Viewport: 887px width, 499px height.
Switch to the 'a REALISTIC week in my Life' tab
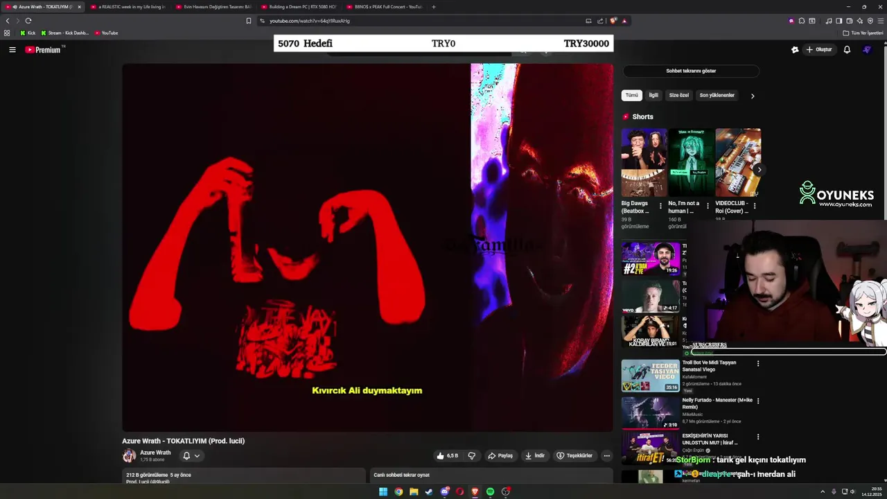(128, 7)
